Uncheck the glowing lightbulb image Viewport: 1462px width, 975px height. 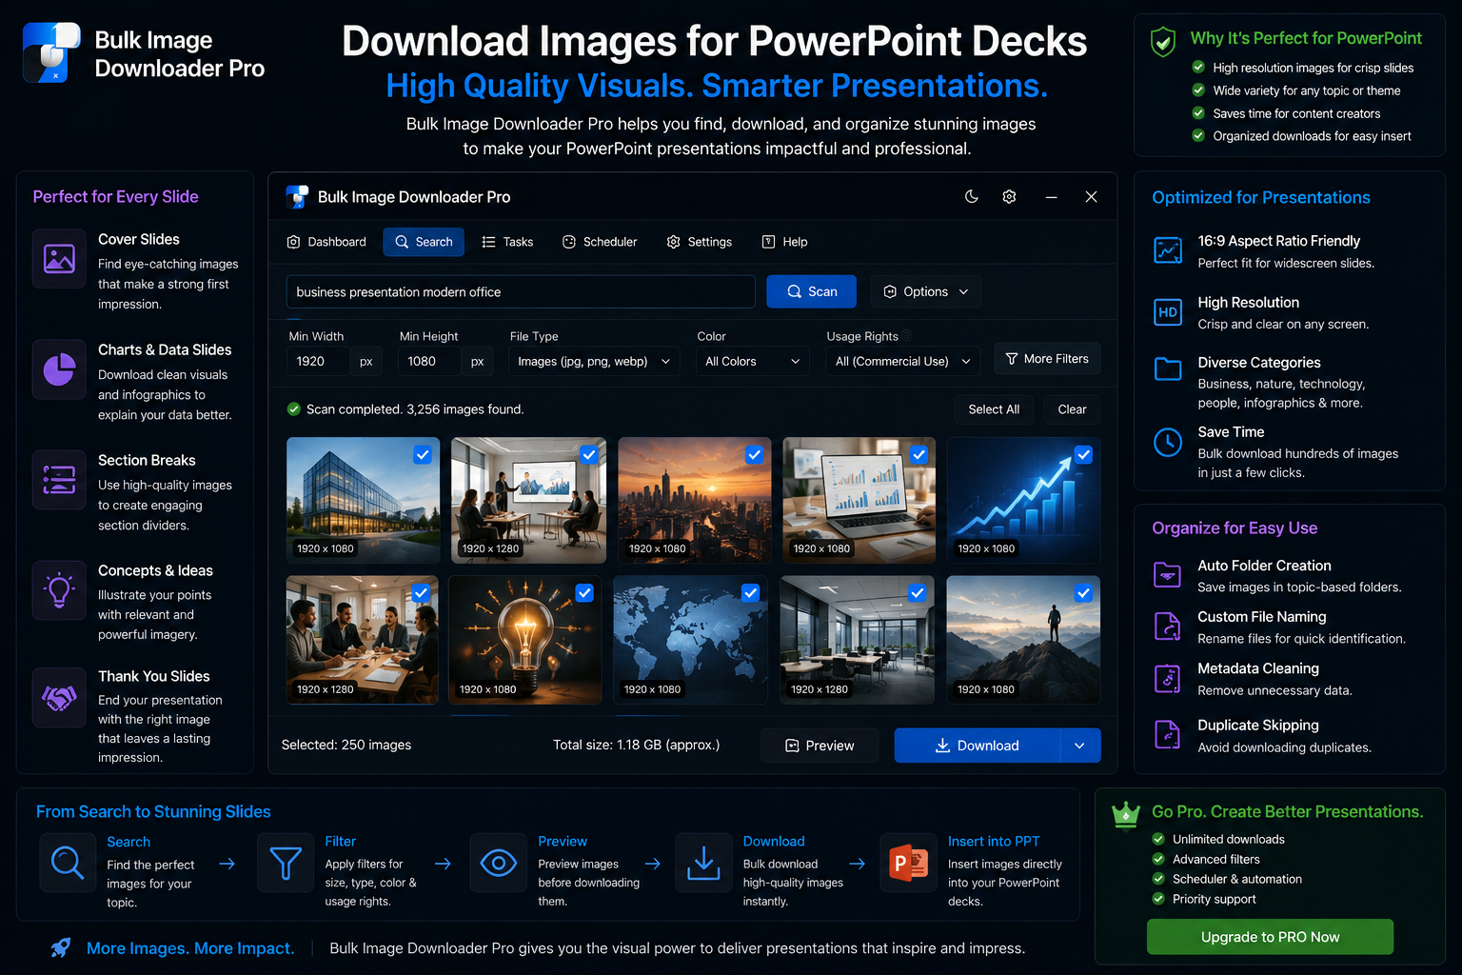click(584, 593)
